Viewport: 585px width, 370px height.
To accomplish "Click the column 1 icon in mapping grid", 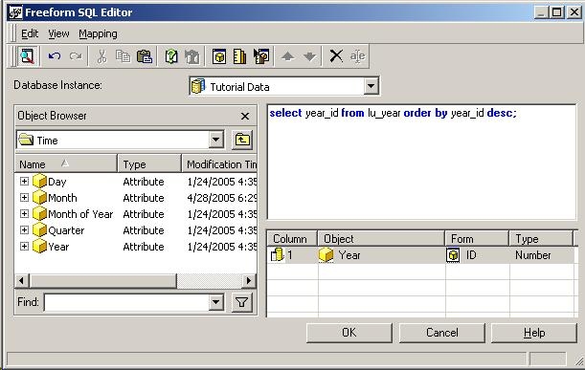I will [x=278, y=255].
